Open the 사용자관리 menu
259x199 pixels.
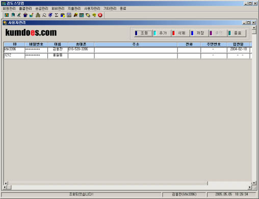click(92, 9)
